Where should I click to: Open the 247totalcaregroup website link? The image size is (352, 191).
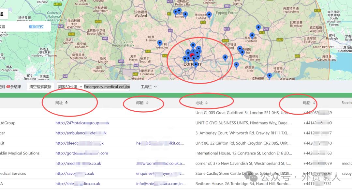pos(82,123)
